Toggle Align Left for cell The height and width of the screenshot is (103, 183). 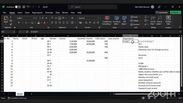[x=52, y=23]
